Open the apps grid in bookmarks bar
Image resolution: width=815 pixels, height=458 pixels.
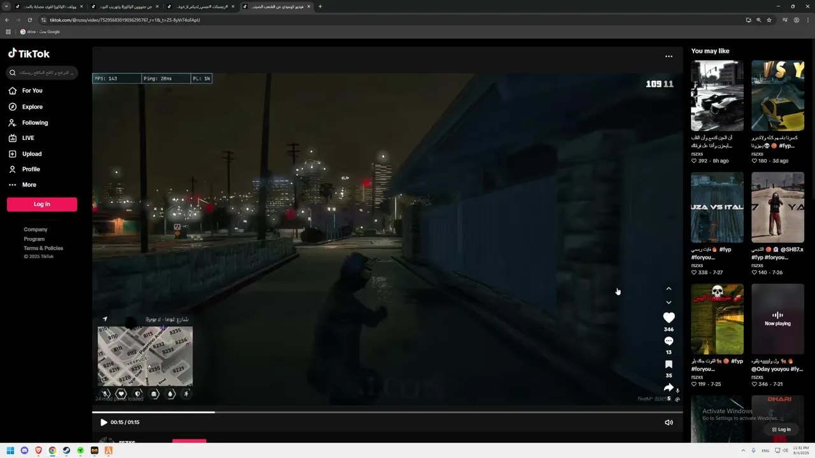(8, 32)
